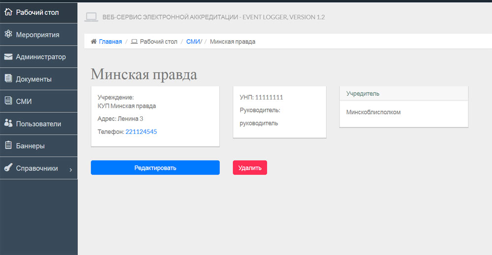Click the atom icon next to Мероприятия
Screen dimensions: 492x255
pos(8,34)
